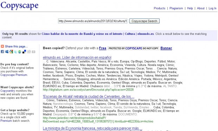Share page on Delicious icon
This screenshot has height=131, width=218.
(x=24, y=52)
